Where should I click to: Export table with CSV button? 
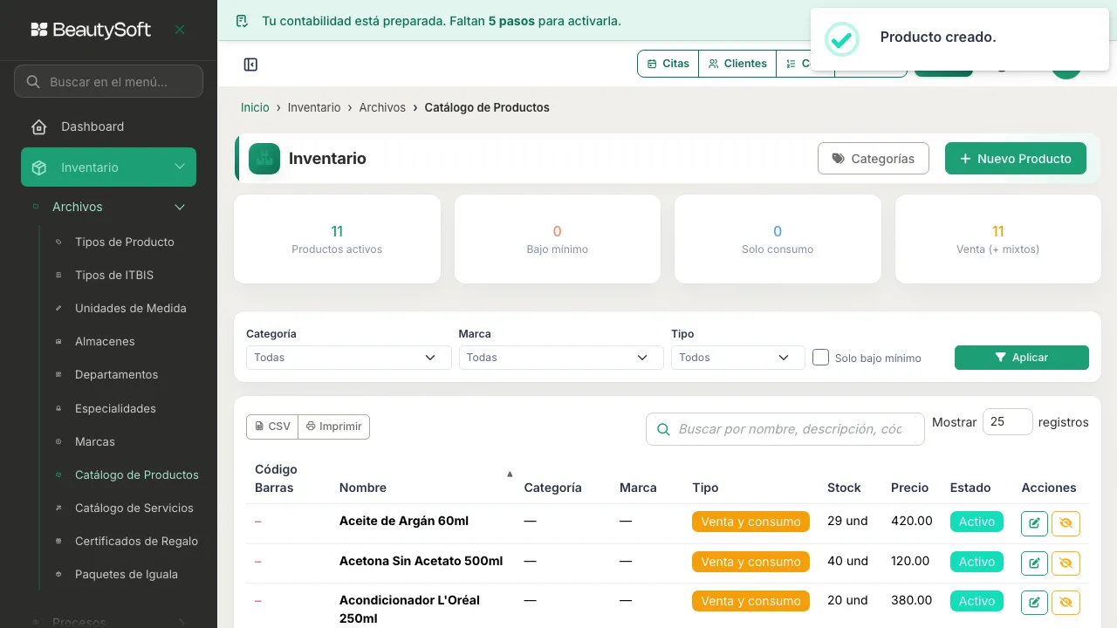[x=272, y=427]
